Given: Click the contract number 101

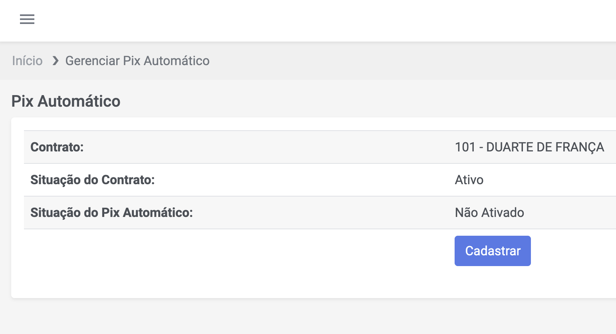Looking at the screenshot, I should (465, 147).
